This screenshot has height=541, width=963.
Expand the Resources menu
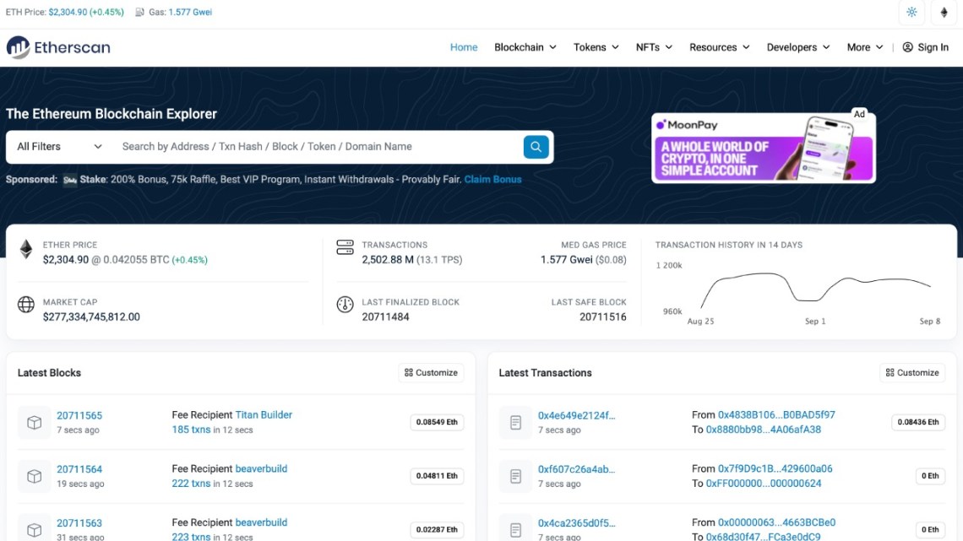[x=719, y=47]
